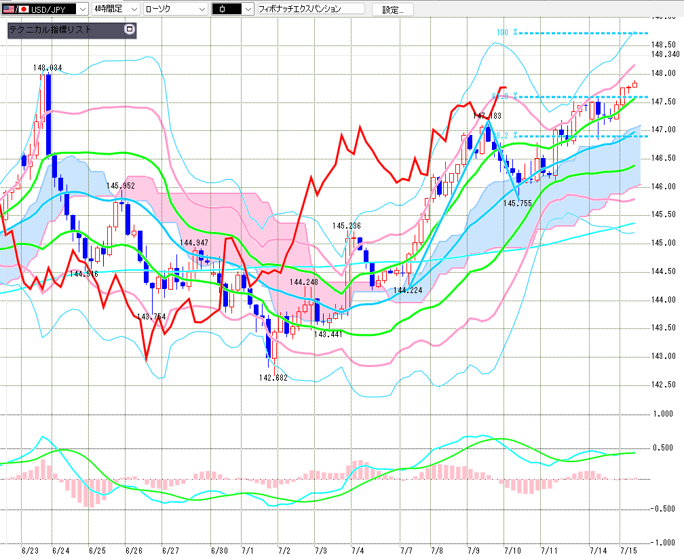Click the フィボナッチエクスパンション field
684x557 pixels.
(x=311, y=9)
